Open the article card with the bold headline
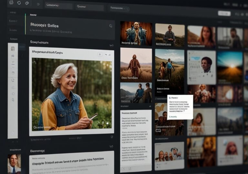248x174 pixels. point(71,163)
